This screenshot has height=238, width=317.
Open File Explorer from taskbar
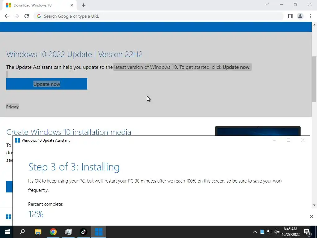[38, 232]
